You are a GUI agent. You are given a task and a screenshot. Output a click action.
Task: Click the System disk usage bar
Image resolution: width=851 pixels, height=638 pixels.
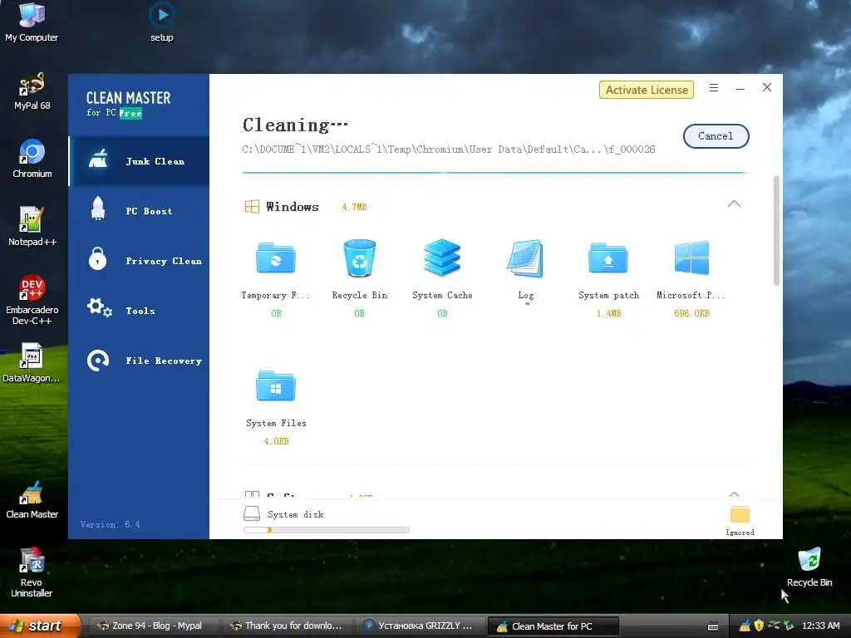(x=326, y=530)
